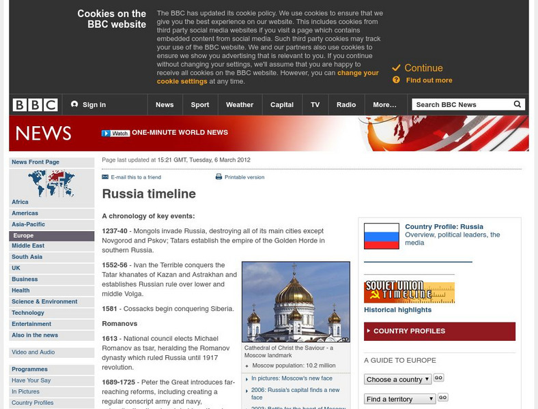Open 2006: Russia's capital finds a new face
Viewport: 538px width, 409px height.
coord(296,393)
